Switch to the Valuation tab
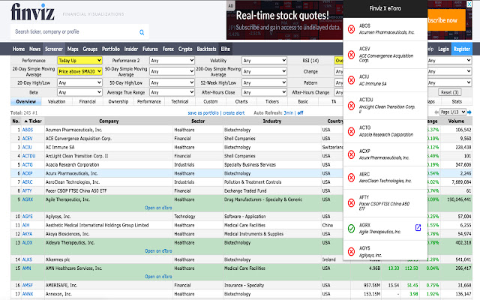This screenshot has width=480, height=300. (x=57, y=102)
